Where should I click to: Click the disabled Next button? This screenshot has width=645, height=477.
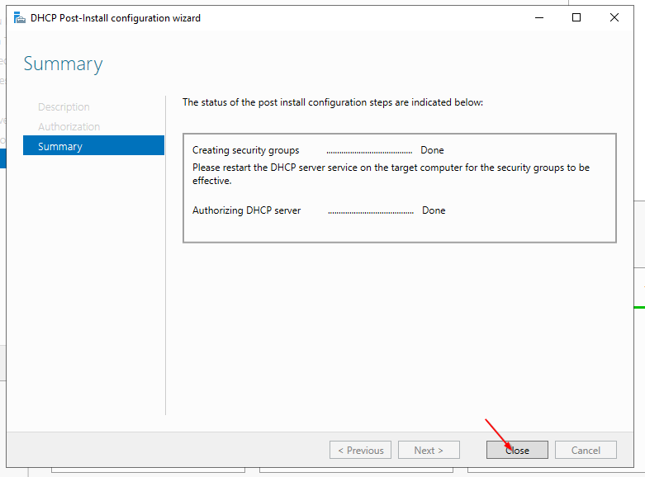[429, 450]
